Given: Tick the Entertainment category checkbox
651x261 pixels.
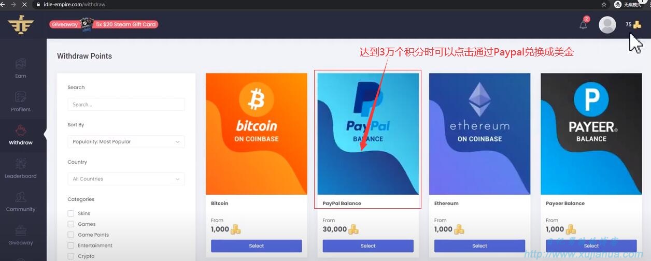Looking at the screenshot, I should tap(70, 245).
